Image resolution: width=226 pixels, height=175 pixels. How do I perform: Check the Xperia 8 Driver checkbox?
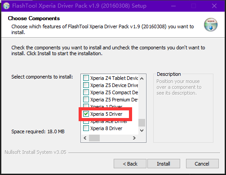(86, 128)
